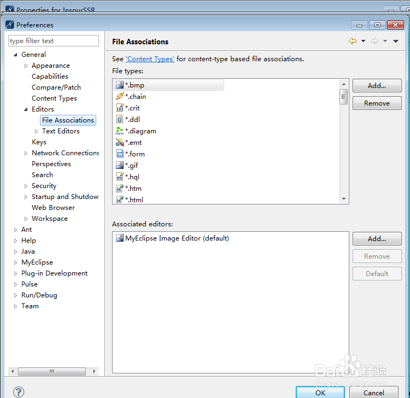Expand the MyEclipse tree node
410x398 pixels.
point(15,262)
